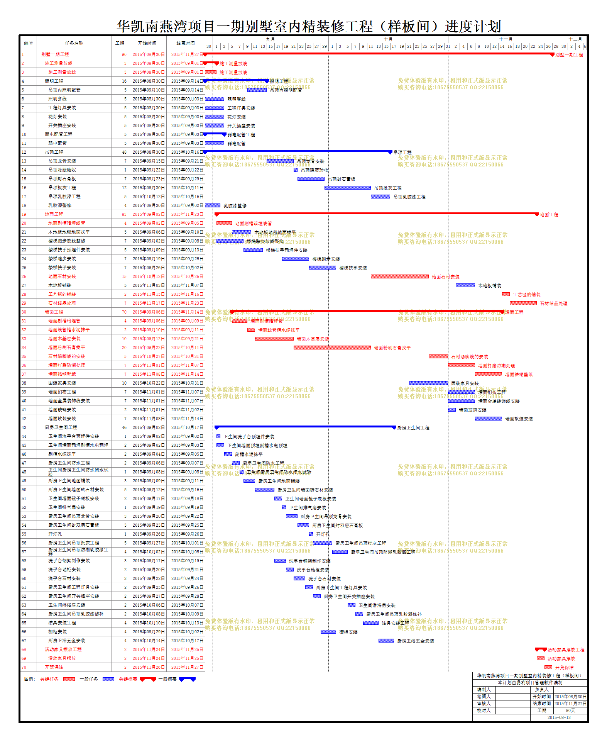Select task name 照明工程 in row 4

pos(54,81)
